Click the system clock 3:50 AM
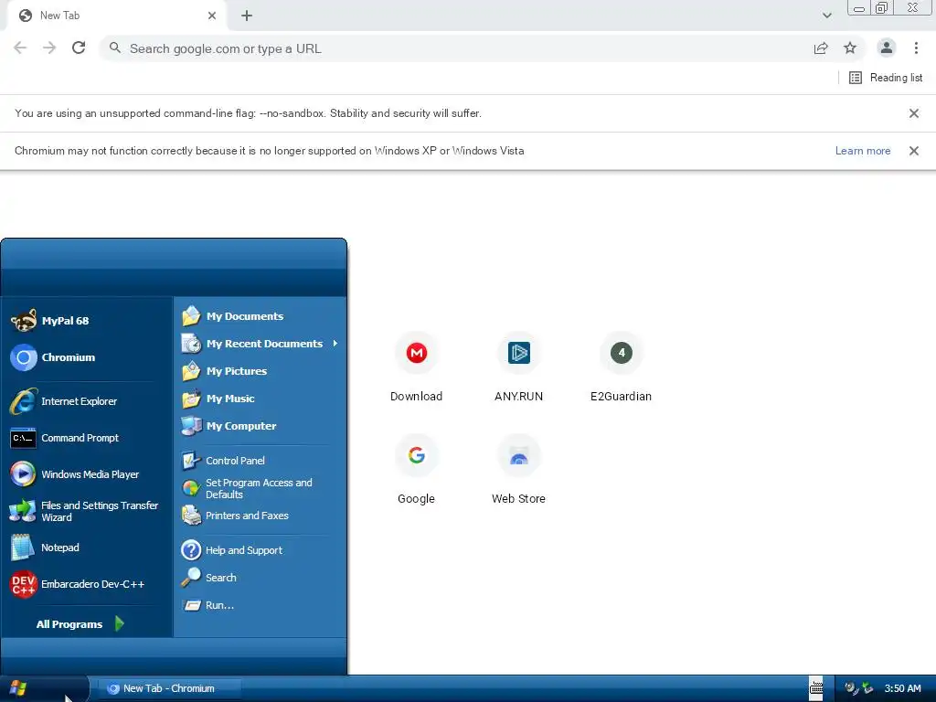The width and height of the screenshot is (936, 702). click(902, 688)
